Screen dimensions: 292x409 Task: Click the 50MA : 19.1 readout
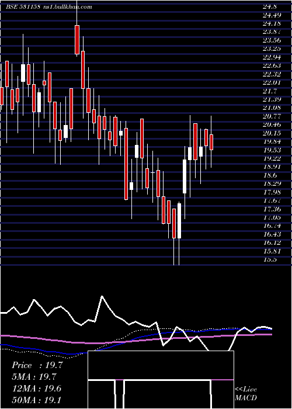(37, 400)
